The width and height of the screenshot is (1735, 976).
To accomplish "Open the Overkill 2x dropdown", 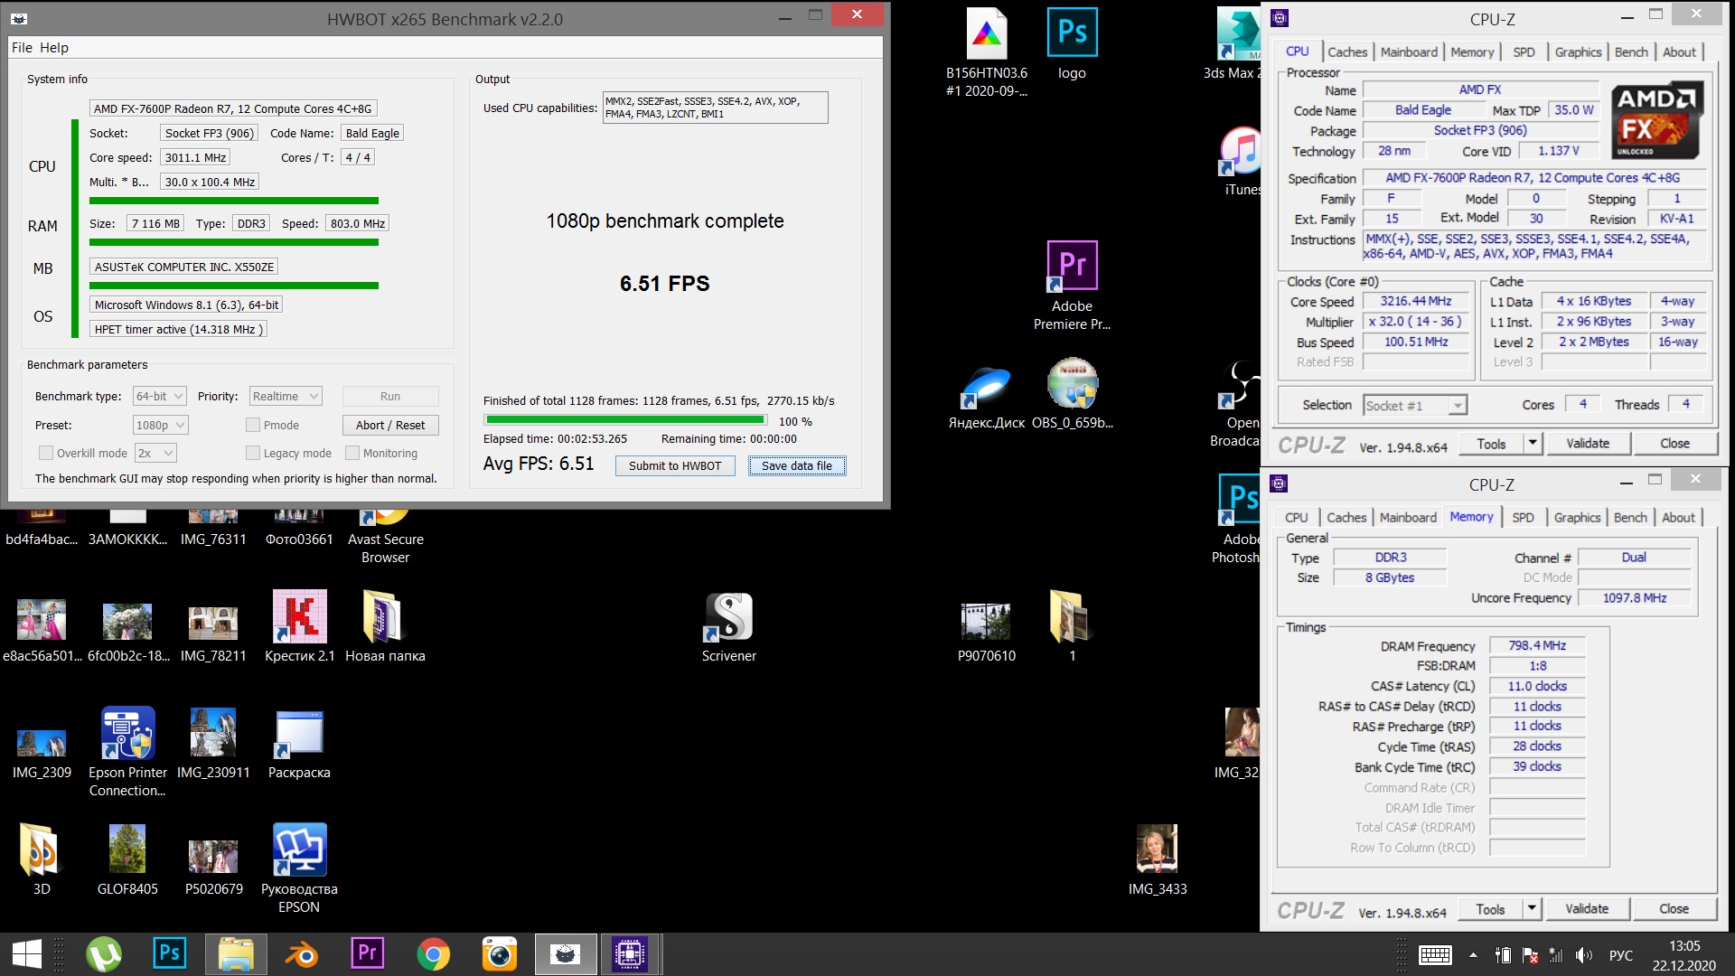I will 155,453.
